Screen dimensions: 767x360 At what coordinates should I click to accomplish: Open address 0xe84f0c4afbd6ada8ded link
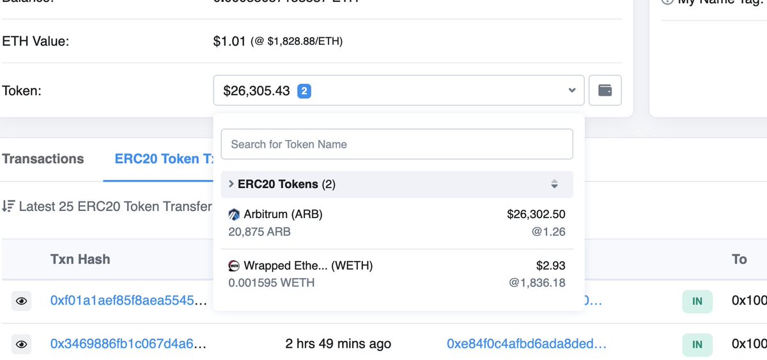tap(527, 344)
